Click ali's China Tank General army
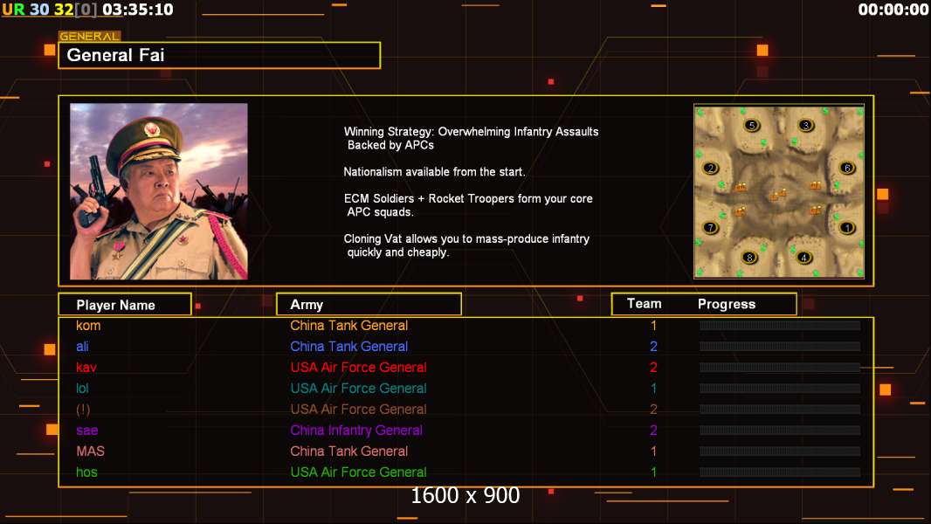The image size is (931, 524). coord(349,346)
